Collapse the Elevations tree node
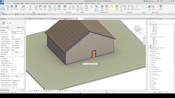This screenshot has width=175, height=98. point(150,37)
